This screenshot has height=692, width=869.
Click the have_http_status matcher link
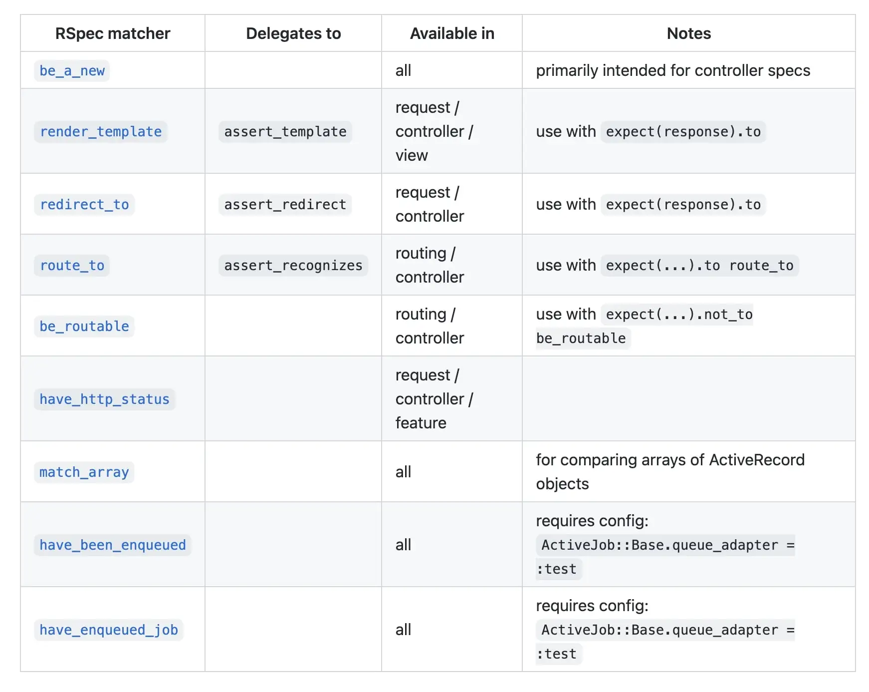104,399
